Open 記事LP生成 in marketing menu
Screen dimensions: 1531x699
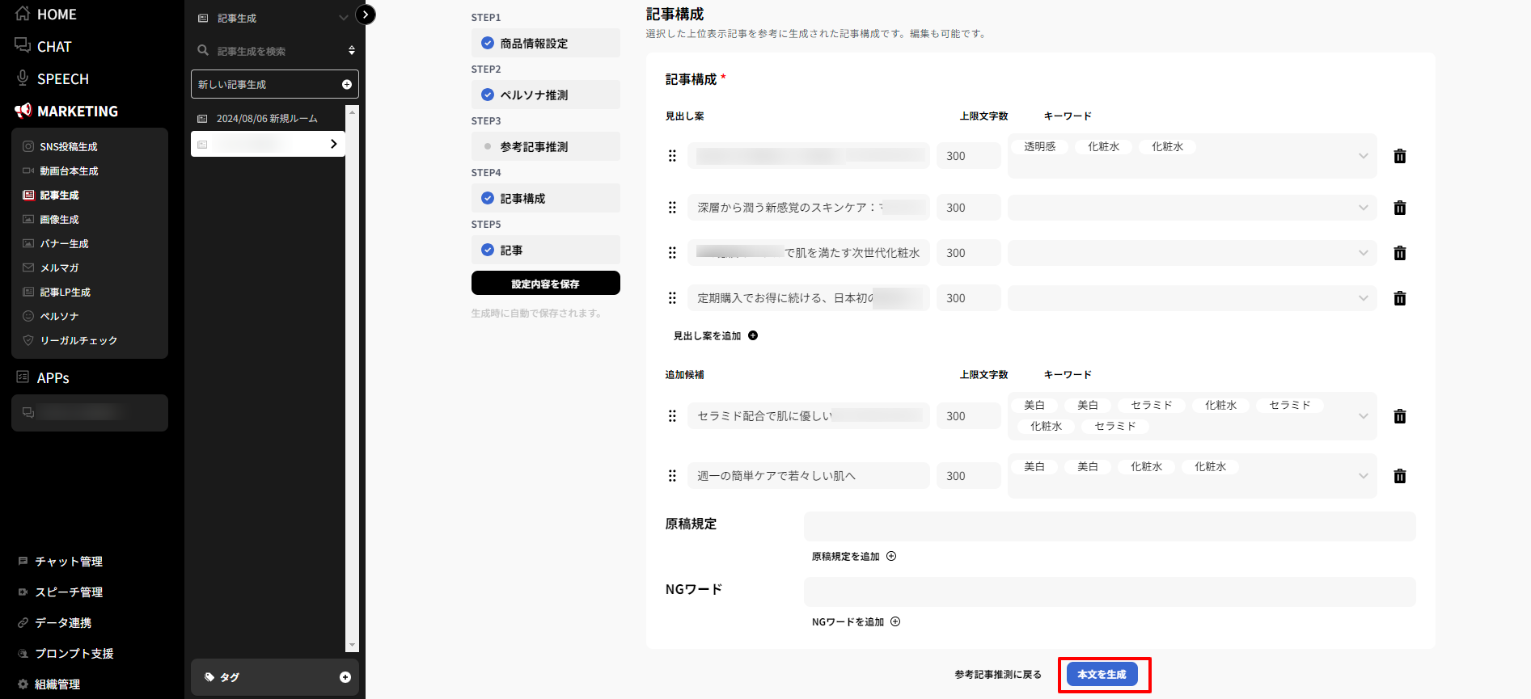(x=66, y=292)
